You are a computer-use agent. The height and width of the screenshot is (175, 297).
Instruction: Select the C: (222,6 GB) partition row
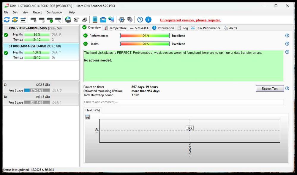coord(41,87)
